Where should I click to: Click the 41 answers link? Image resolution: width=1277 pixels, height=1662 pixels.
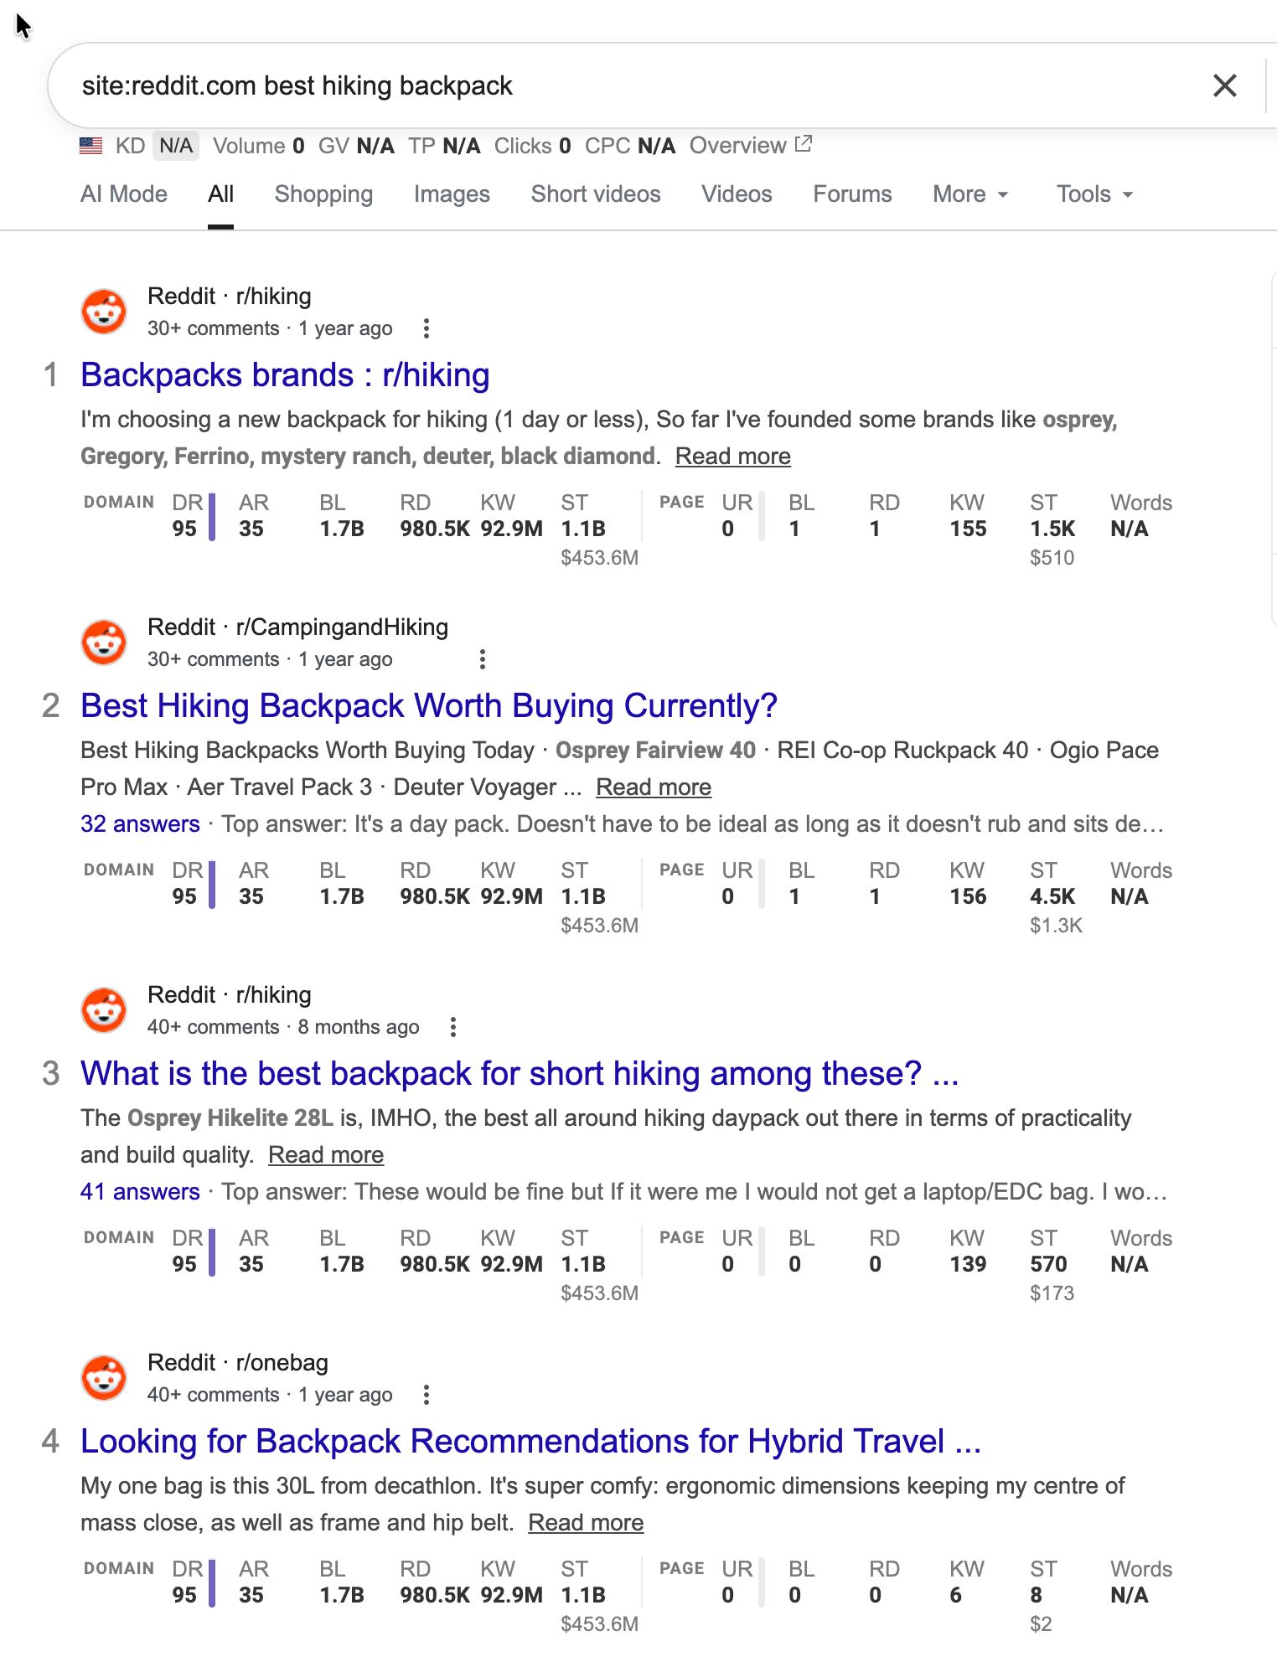[x=140, y=1192]
